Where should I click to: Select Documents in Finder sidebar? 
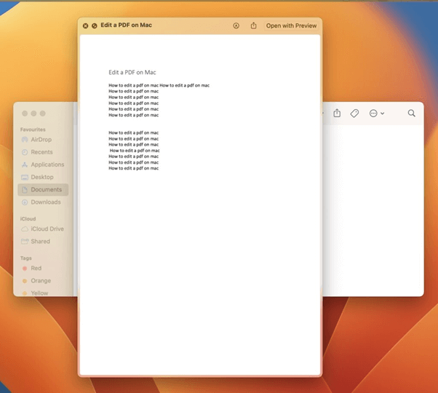[43, 190]
